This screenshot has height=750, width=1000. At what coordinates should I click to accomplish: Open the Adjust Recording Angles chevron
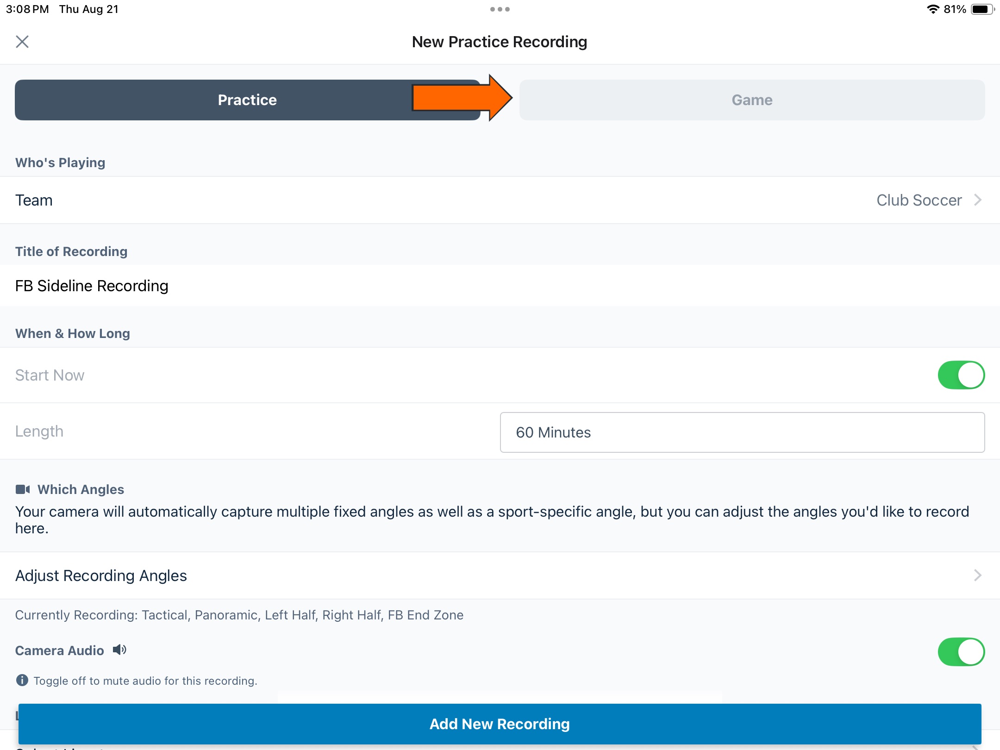click(x=978, y=575)
